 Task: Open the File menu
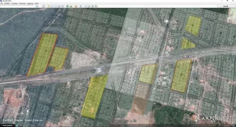pos(2,3)
